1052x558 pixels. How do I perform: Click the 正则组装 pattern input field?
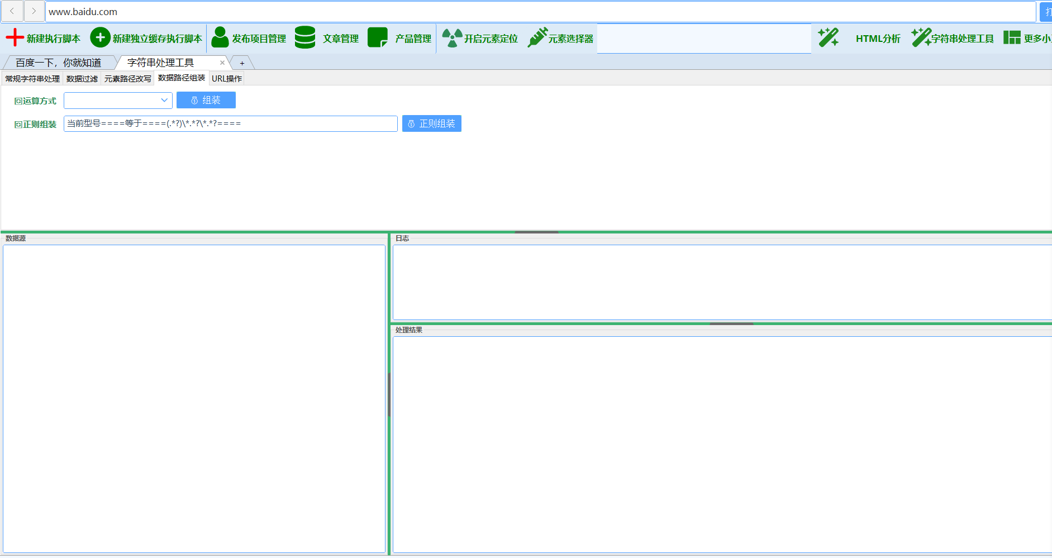pos(230,123)
